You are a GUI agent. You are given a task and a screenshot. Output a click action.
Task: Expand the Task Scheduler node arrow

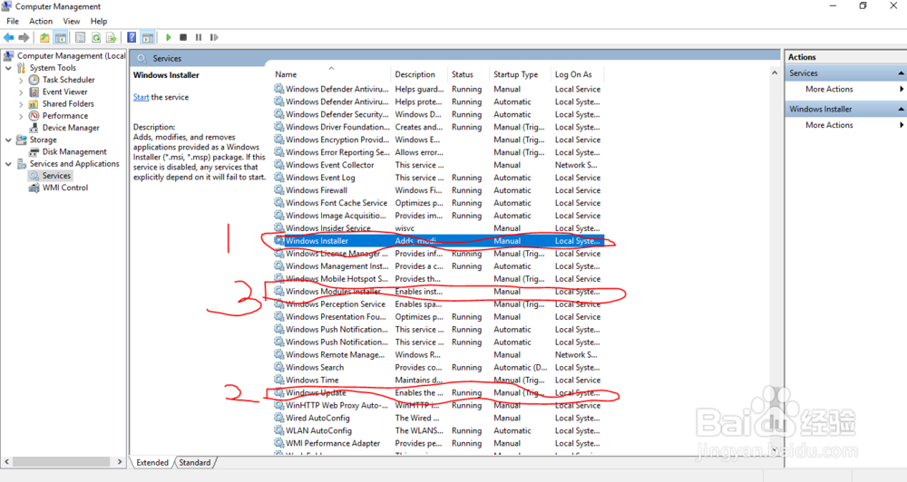22,80
